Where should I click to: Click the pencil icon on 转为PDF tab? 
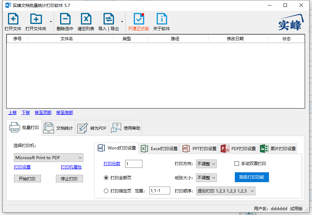pyautogui.click(x=82, y=128)
